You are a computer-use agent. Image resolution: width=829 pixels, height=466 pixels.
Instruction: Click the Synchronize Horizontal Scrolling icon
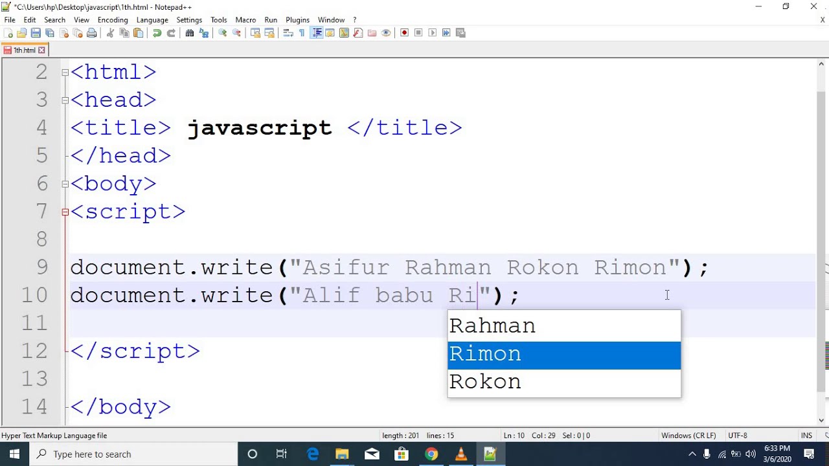click(x=269, y=32)
